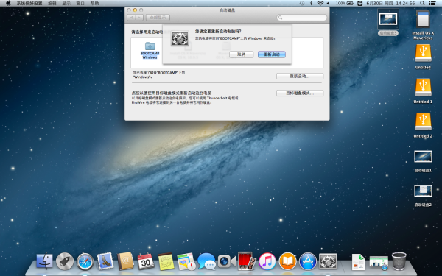Open the 显示 menu
442x276 pixels.
[x=66, y=4]
